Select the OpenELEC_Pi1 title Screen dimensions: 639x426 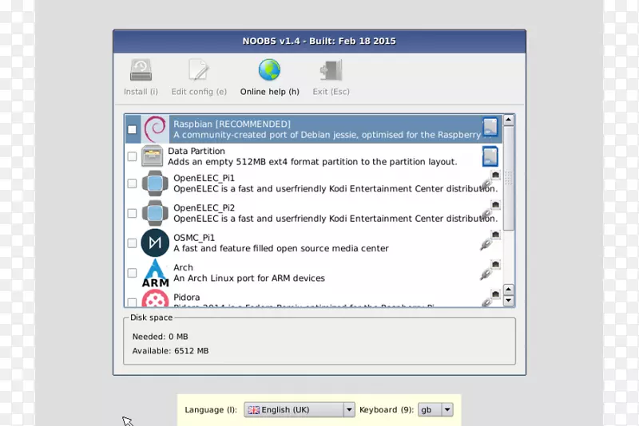204,178
